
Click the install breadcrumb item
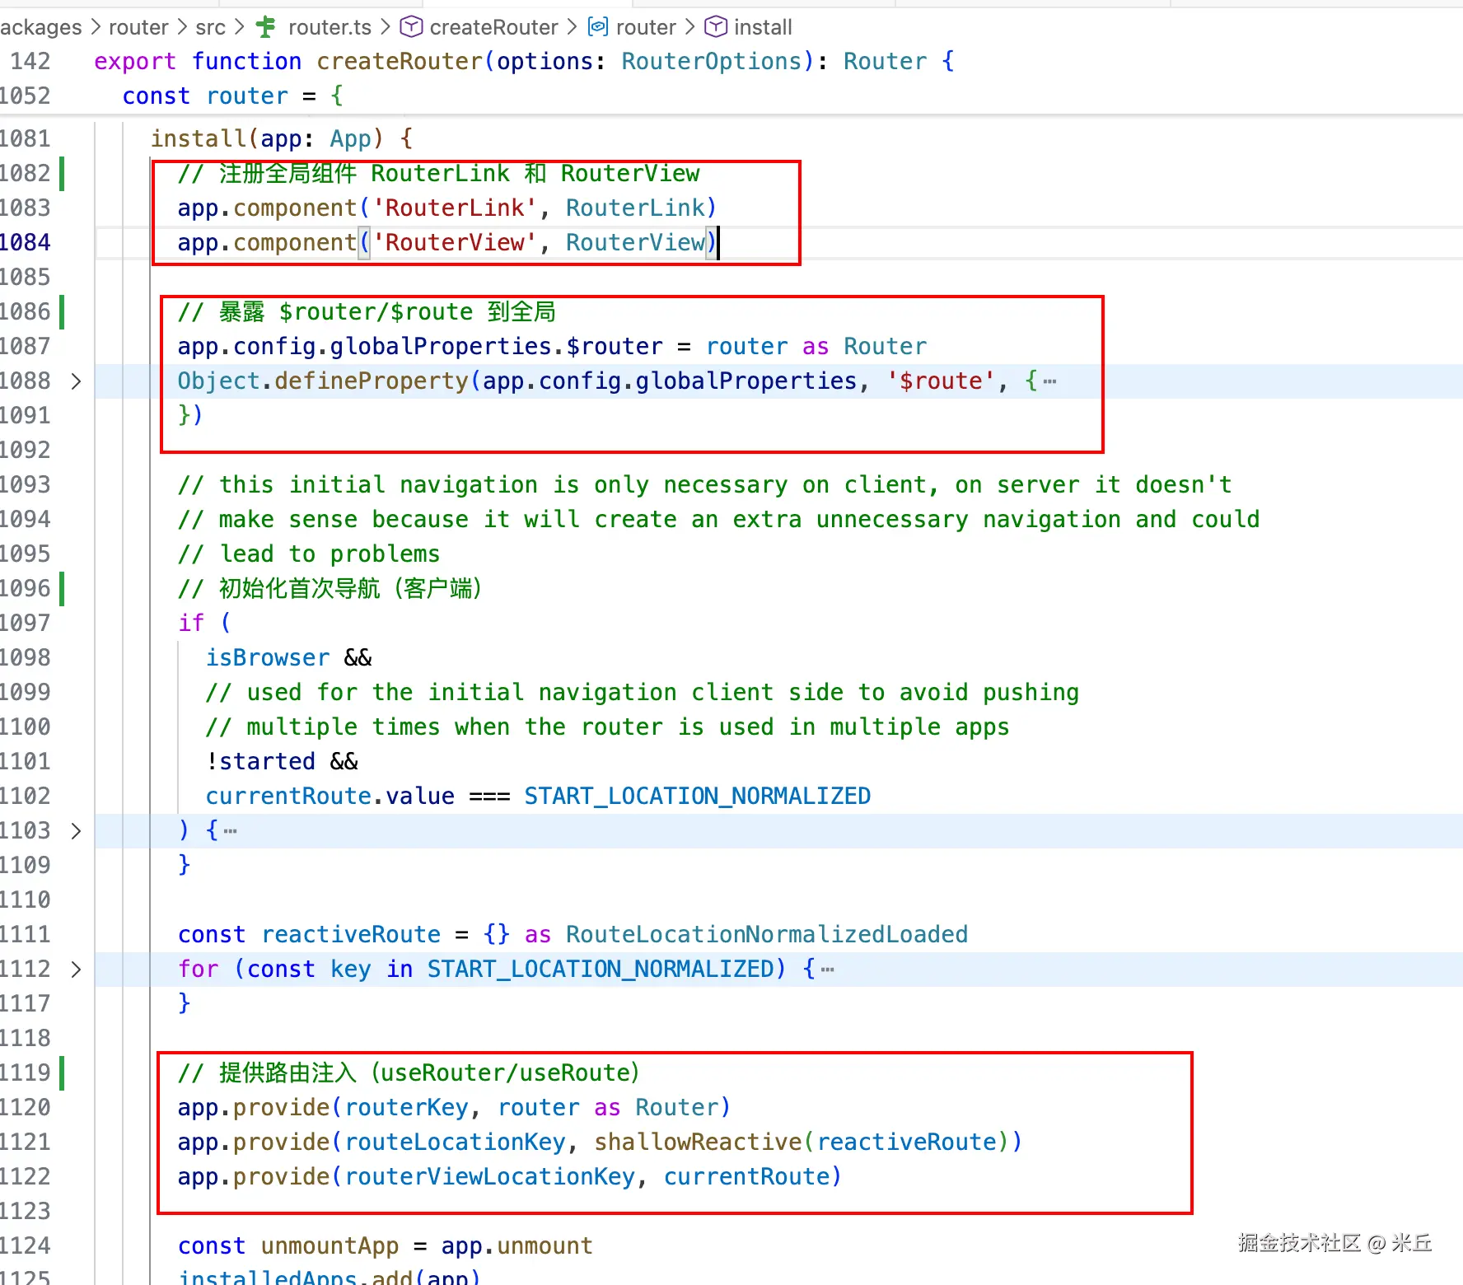762,27
